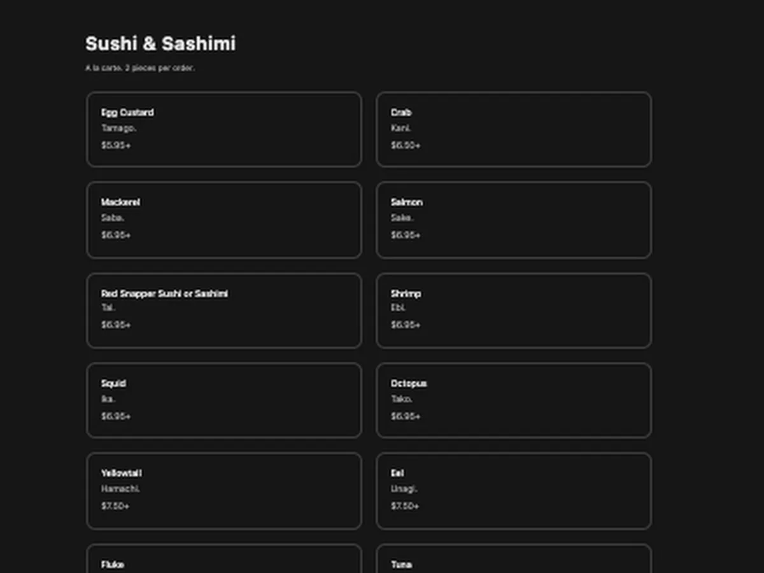Click the Unagi description text
This screenshot has height=573, width=764.
pos(404,489)
